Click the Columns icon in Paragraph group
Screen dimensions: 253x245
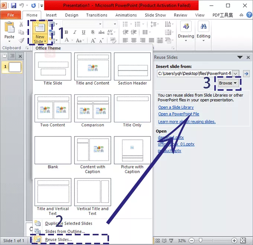coord(145,32)
